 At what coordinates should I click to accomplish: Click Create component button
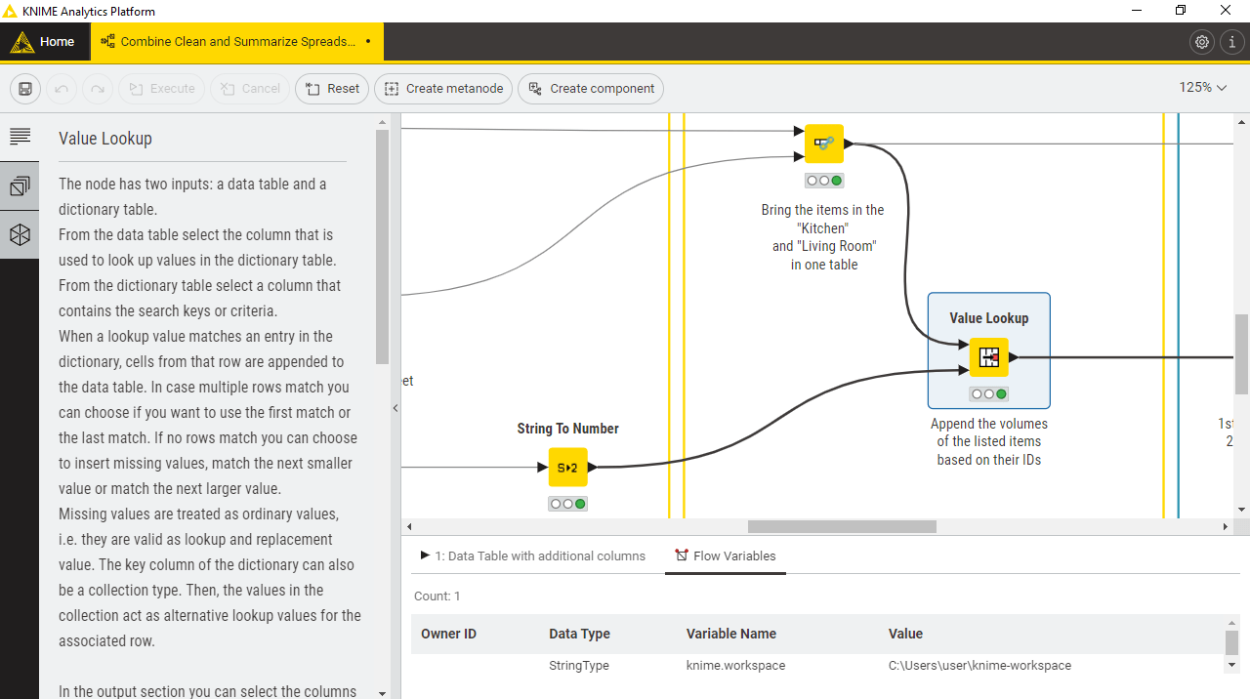point(591,89)
